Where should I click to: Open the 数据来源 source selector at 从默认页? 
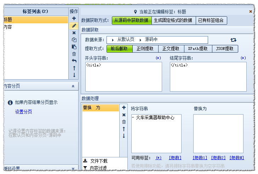click(126, 40)
